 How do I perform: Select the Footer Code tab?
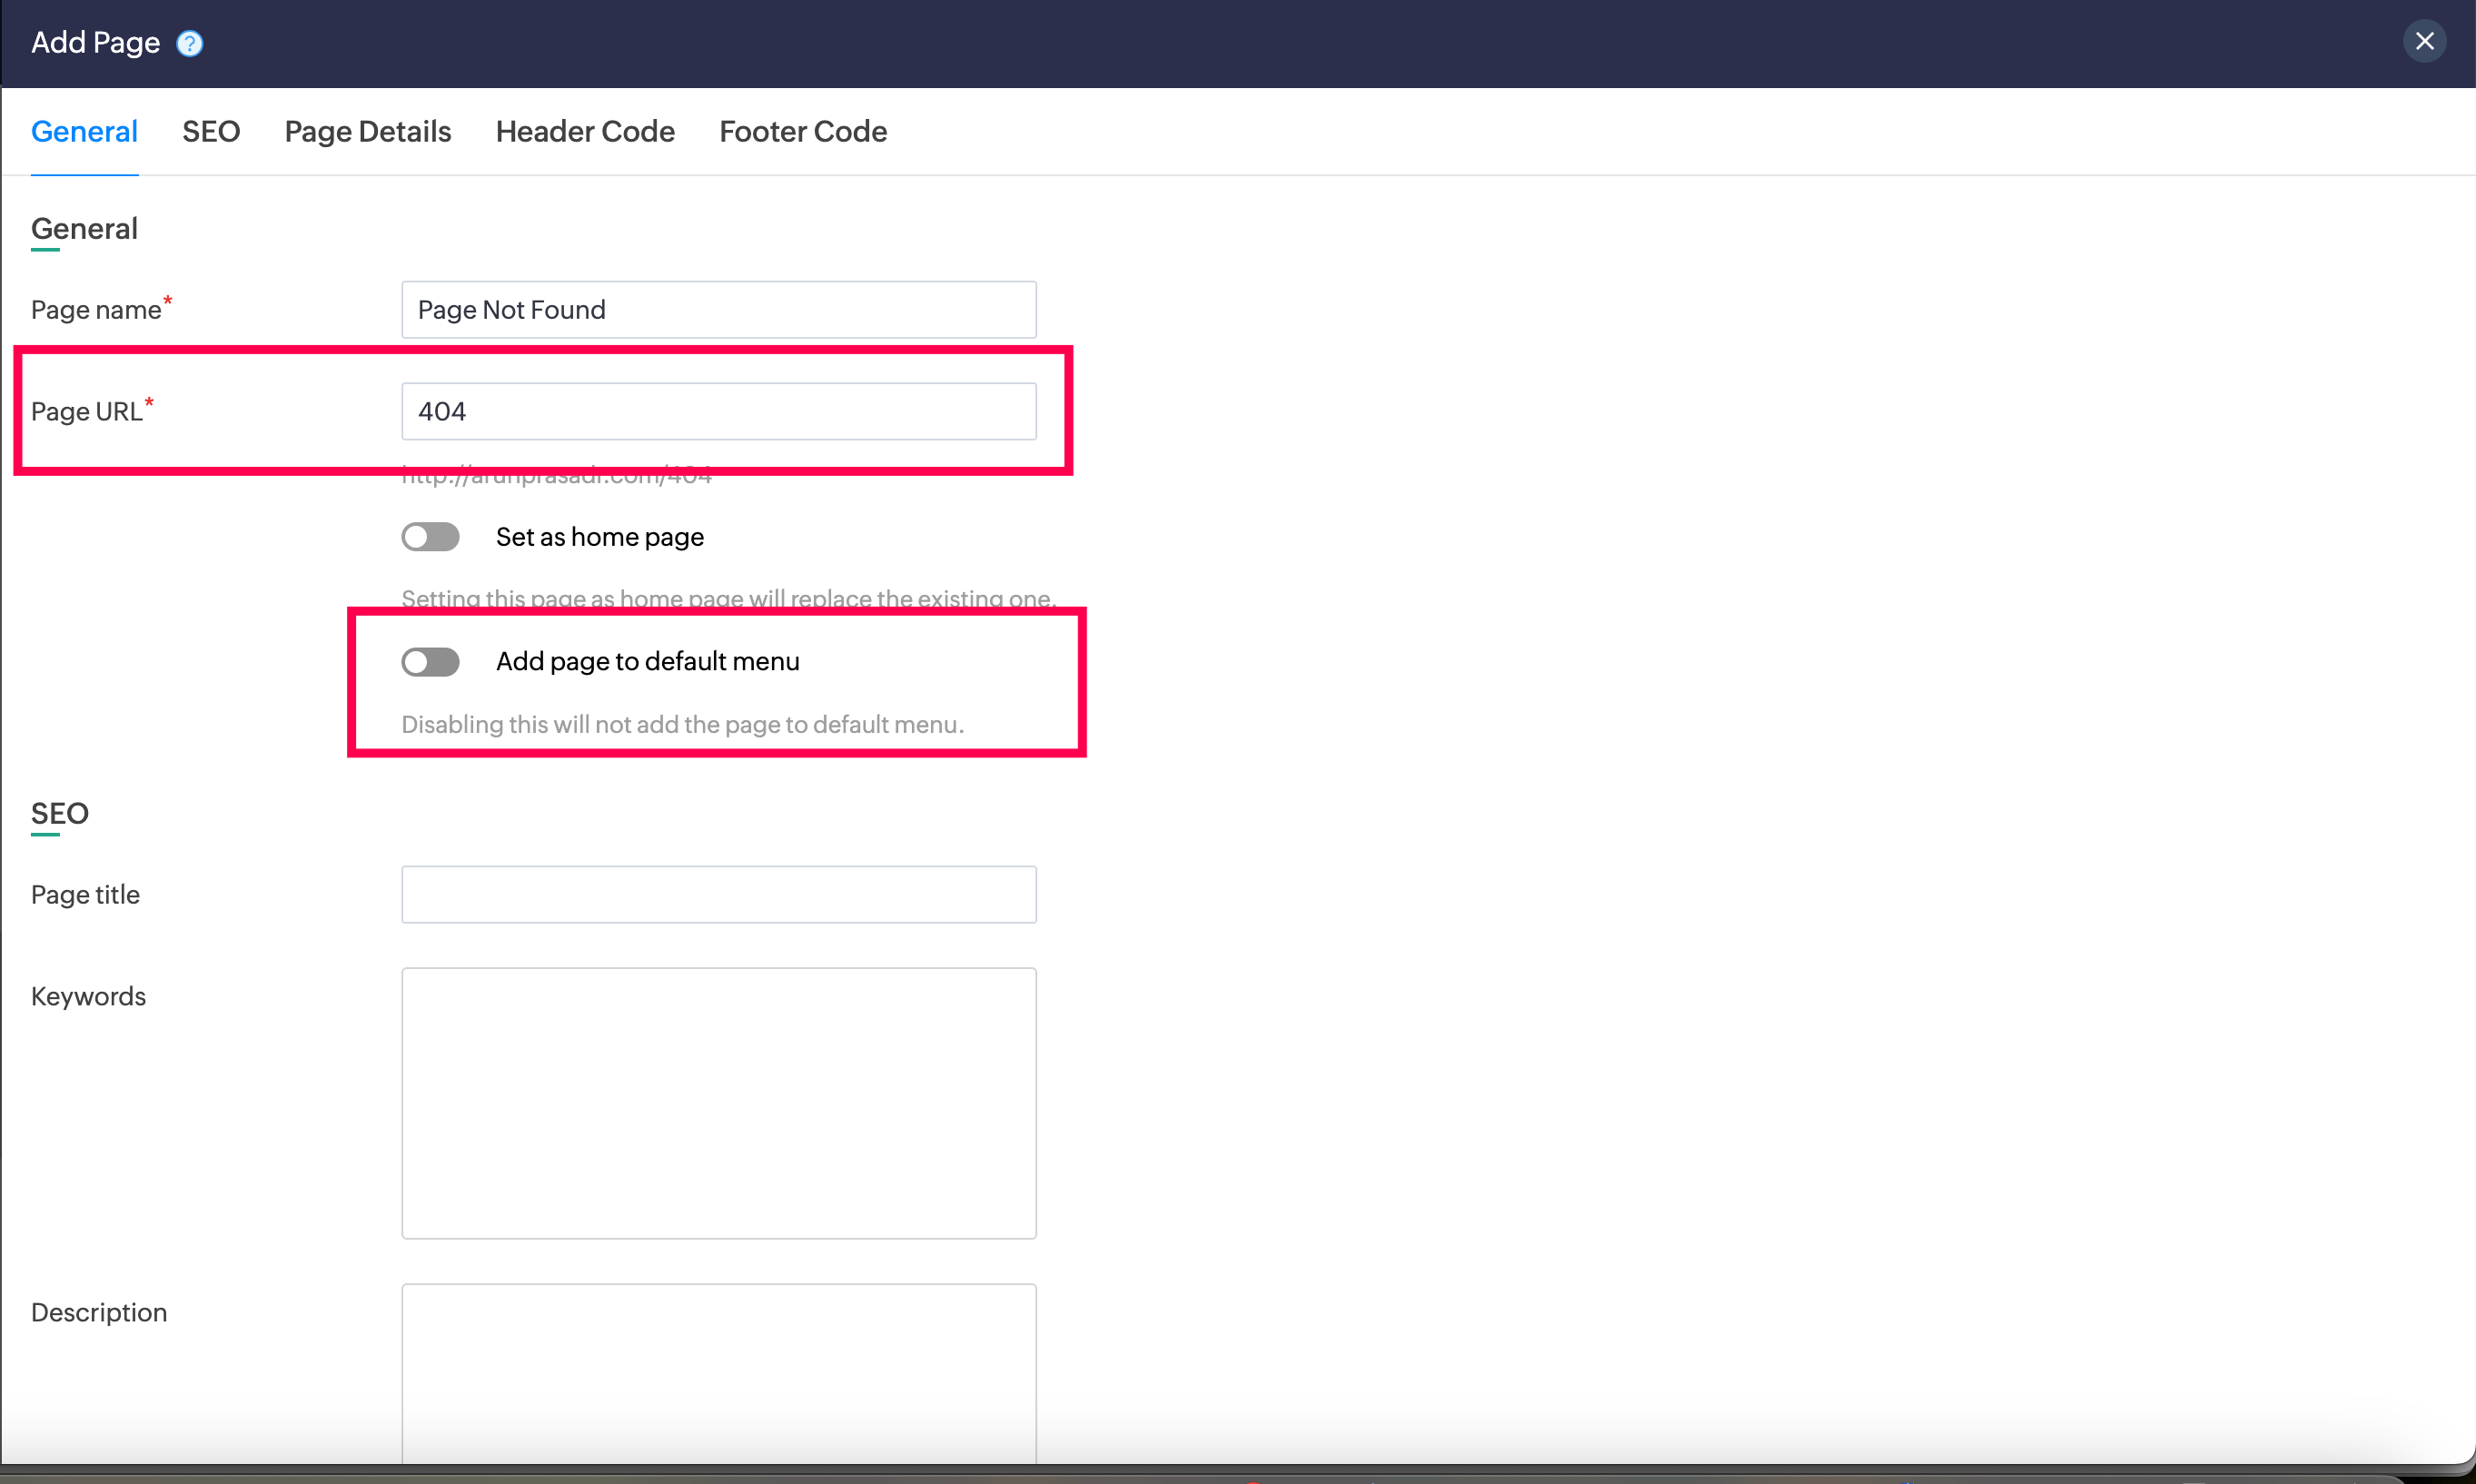(x=802, y=131)
